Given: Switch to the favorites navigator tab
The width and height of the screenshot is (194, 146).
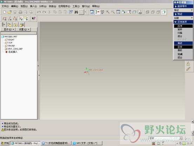Looking at the screenshot, I should coord(15,25).
